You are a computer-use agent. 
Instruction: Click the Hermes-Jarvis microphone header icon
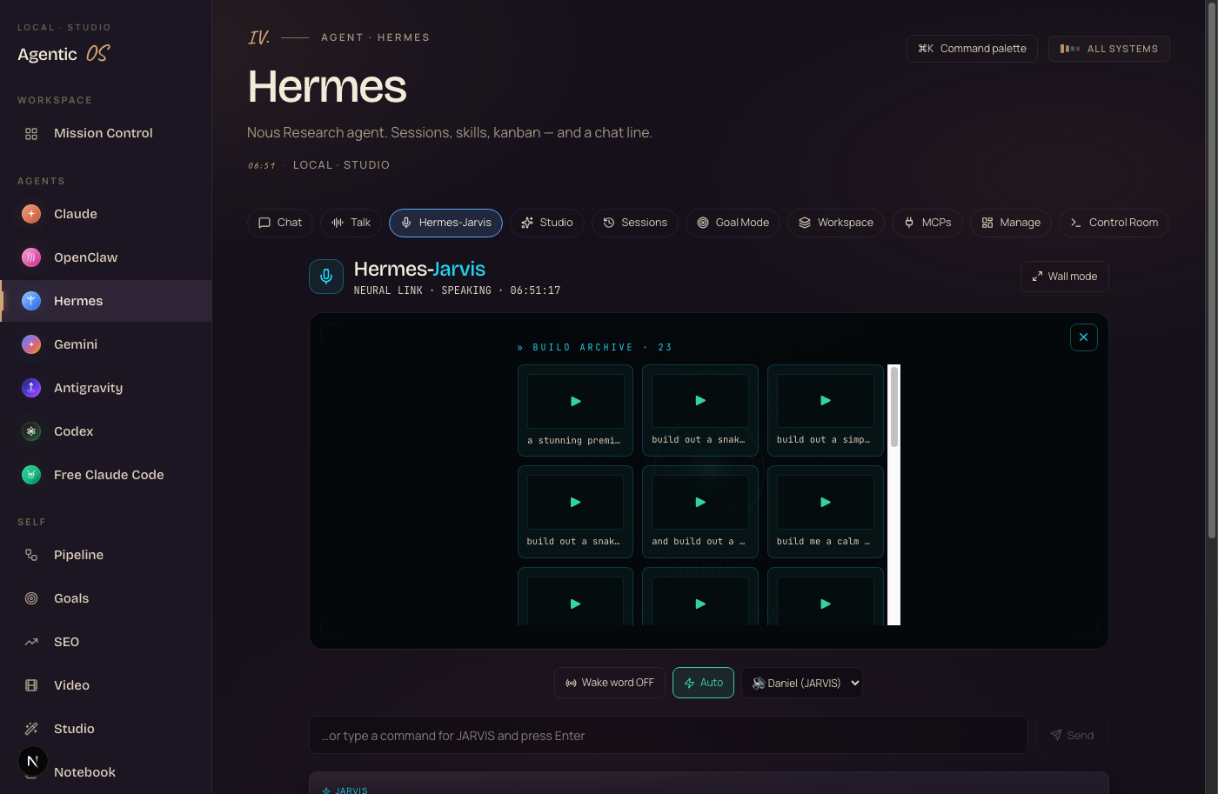coord(326,277)
